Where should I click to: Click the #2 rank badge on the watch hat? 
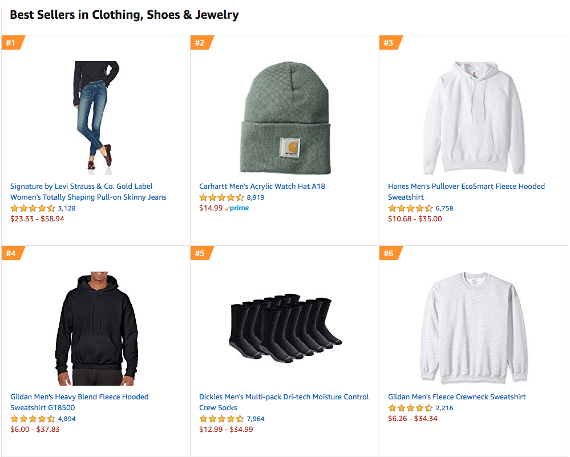tap(200, 42)
